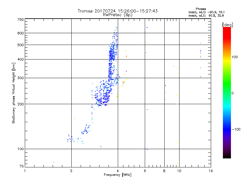Image resolution: width=248 pixels, height=186 pixels.
Task: Click the '200' y-axis tick label
Action: point(20,104)
